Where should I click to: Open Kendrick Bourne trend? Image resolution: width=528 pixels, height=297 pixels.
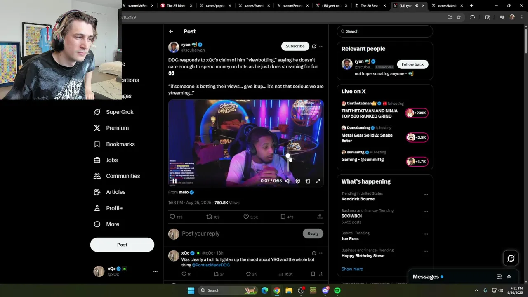(358, 199)
